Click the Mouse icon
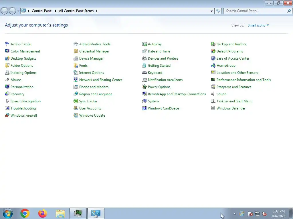 click(x=7, y=80)
